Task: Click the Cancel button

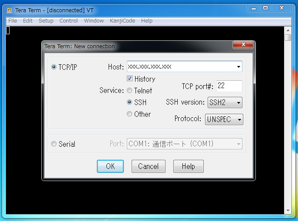Action: (x=149, y=166)
